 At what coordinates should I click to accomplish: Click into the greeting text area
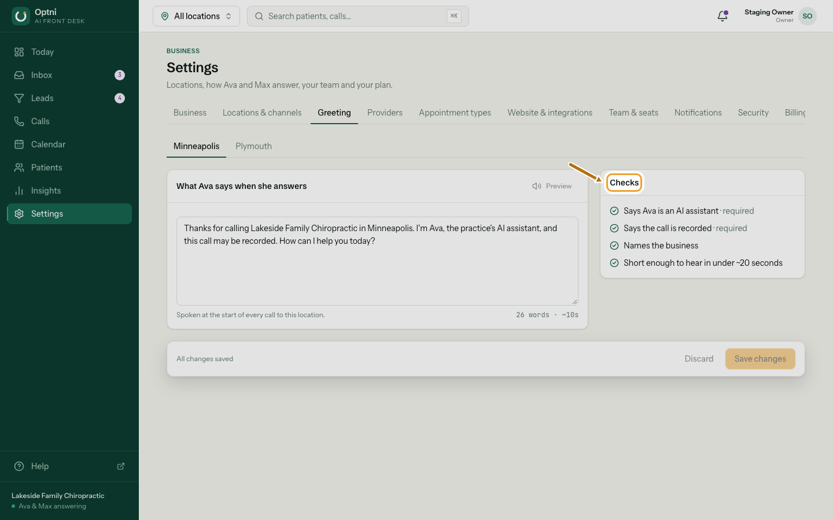[x=377, y=261]
